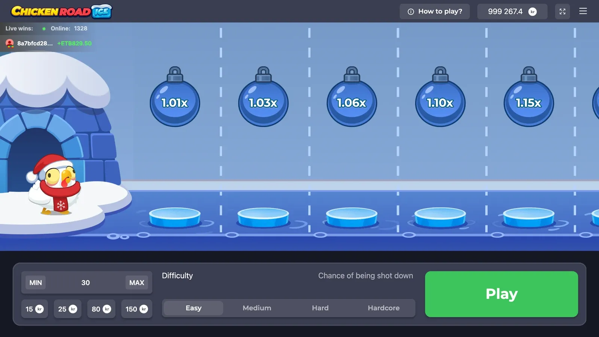Select Hardcore difficulty
The height and width of the screenshot is (337, 599).
[x=384, y=308]
